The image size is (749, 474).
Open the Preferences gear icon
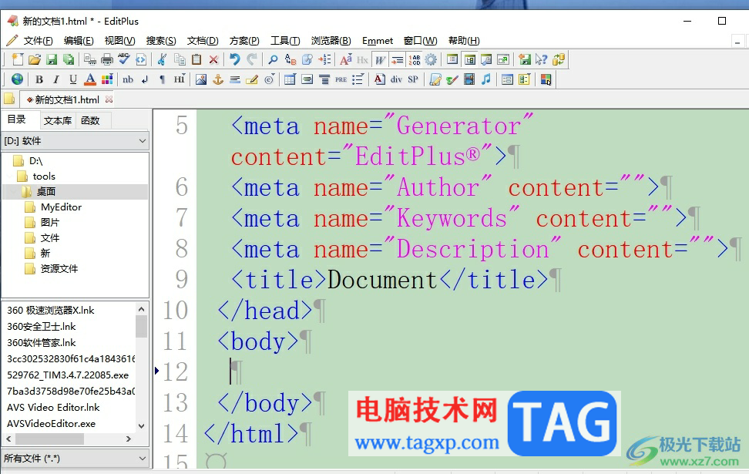(431, 59)
